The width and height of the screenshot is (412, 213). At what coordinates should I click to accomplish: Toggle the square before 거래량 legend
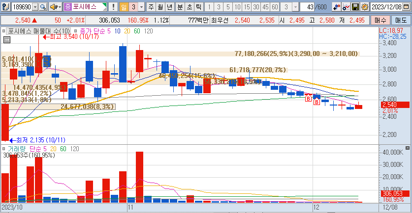(3, 149)
